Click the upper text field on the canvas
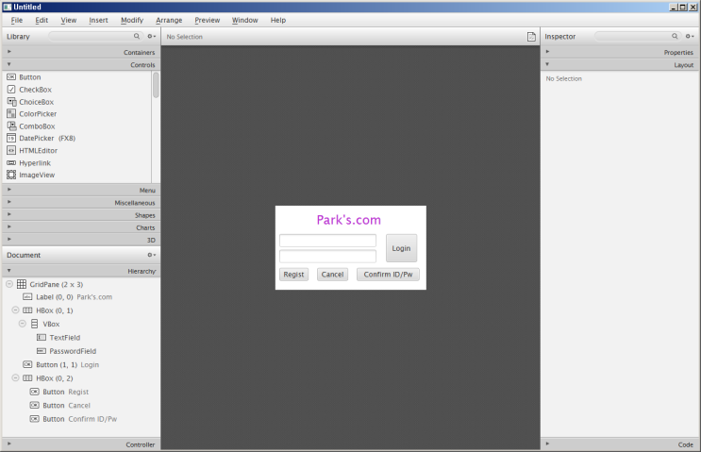The height and width of the screenshot is (452, 701). click(327, 241)
